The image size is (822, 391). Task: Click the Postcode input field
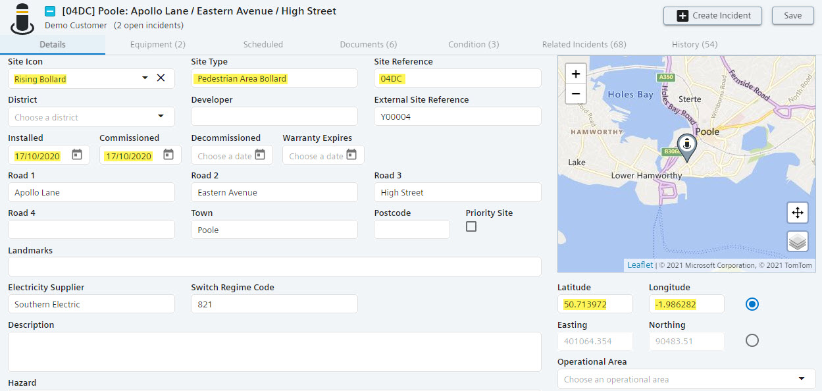click(412, 230)
